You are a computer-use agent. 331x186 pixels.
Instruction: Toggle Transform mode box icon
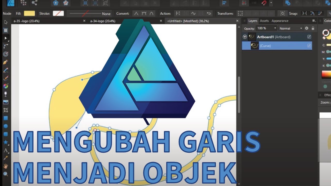[x=240, y=13]
